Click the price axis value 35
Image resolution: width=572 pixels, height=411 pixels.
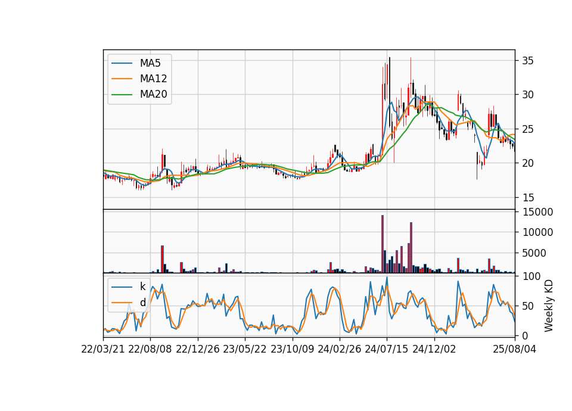pyautogui.click(x=527, y=61)
